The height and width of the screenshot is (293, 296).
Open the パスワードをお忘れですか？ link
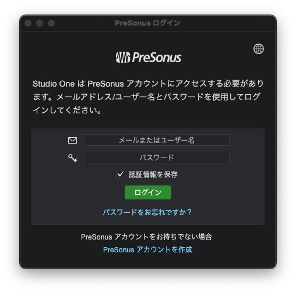[x=147, y=212]
